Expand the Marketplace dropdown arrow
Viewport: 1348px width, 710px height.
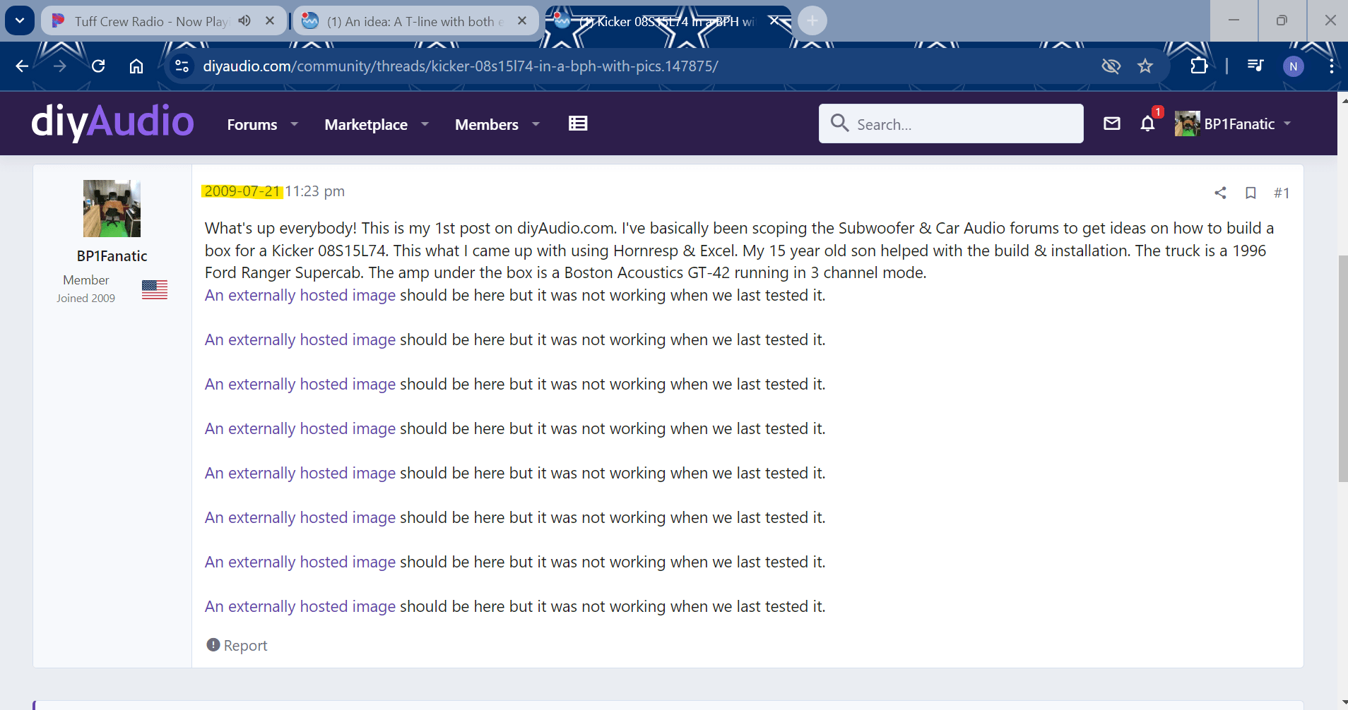[x=425, y=124]
